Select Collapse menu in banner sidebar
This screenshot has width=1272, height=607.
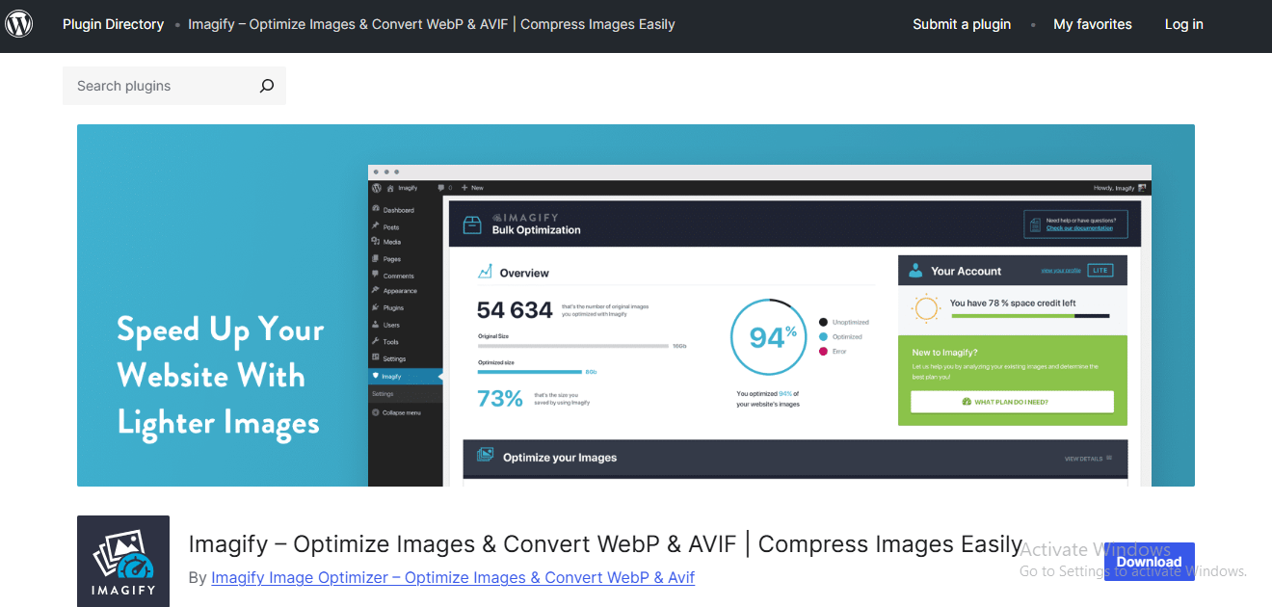coord(400,412)
